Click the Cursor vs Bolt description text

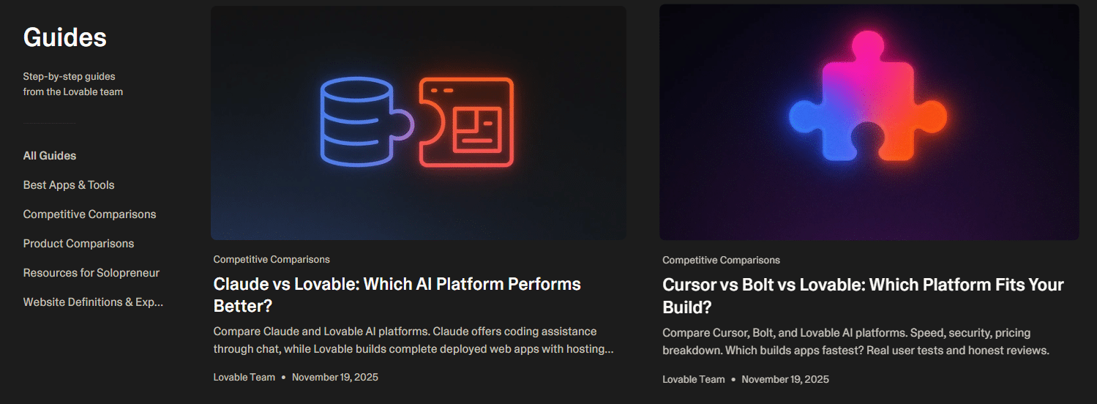855,341
